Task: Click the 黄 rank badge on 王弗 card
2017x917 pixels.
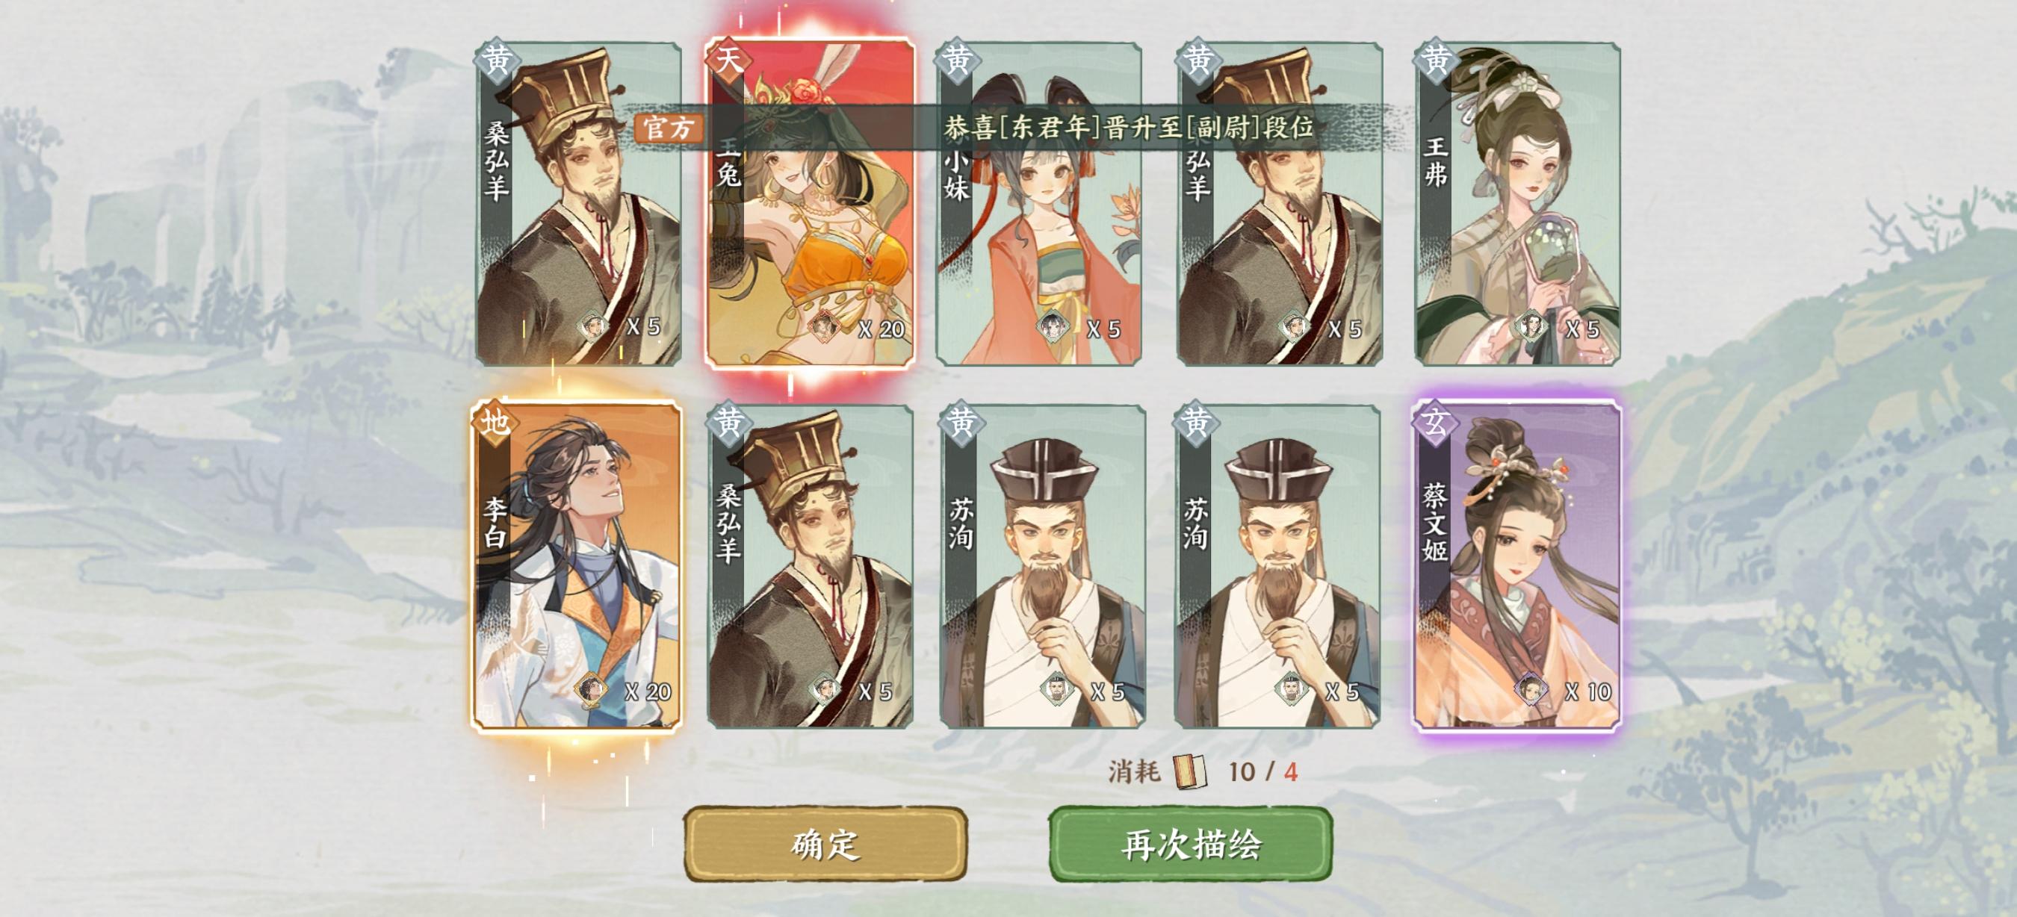Action: coord(1435,60)
